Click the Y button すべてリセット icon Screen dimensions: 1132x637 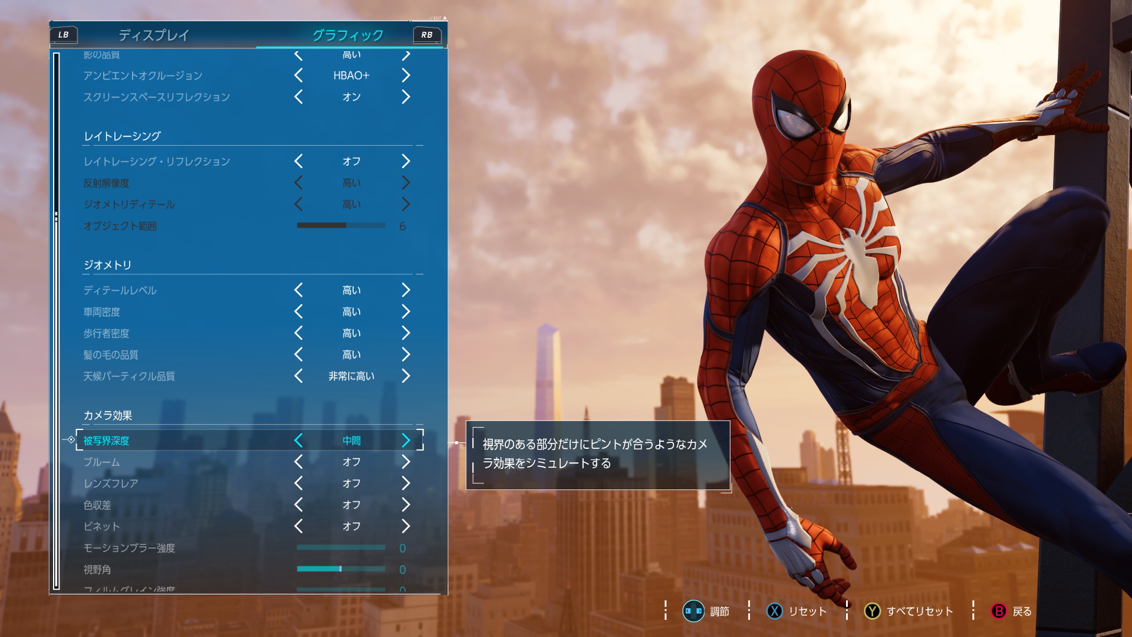click(x=872, y=611)
